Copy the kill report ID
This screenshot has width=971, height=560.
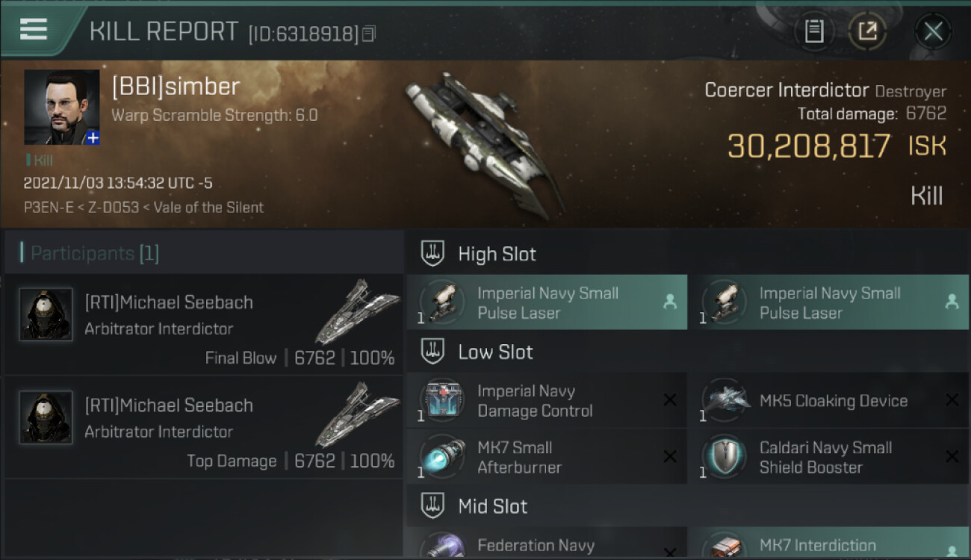pos(368,34)
